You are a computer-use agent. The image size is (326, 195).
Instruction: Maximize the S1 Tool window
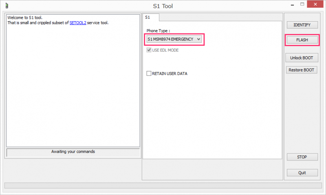point(302,4)
